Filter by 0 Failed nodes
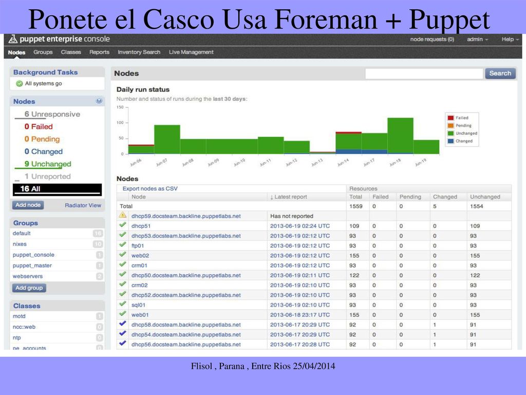526x395 pixels. (39, 127)
